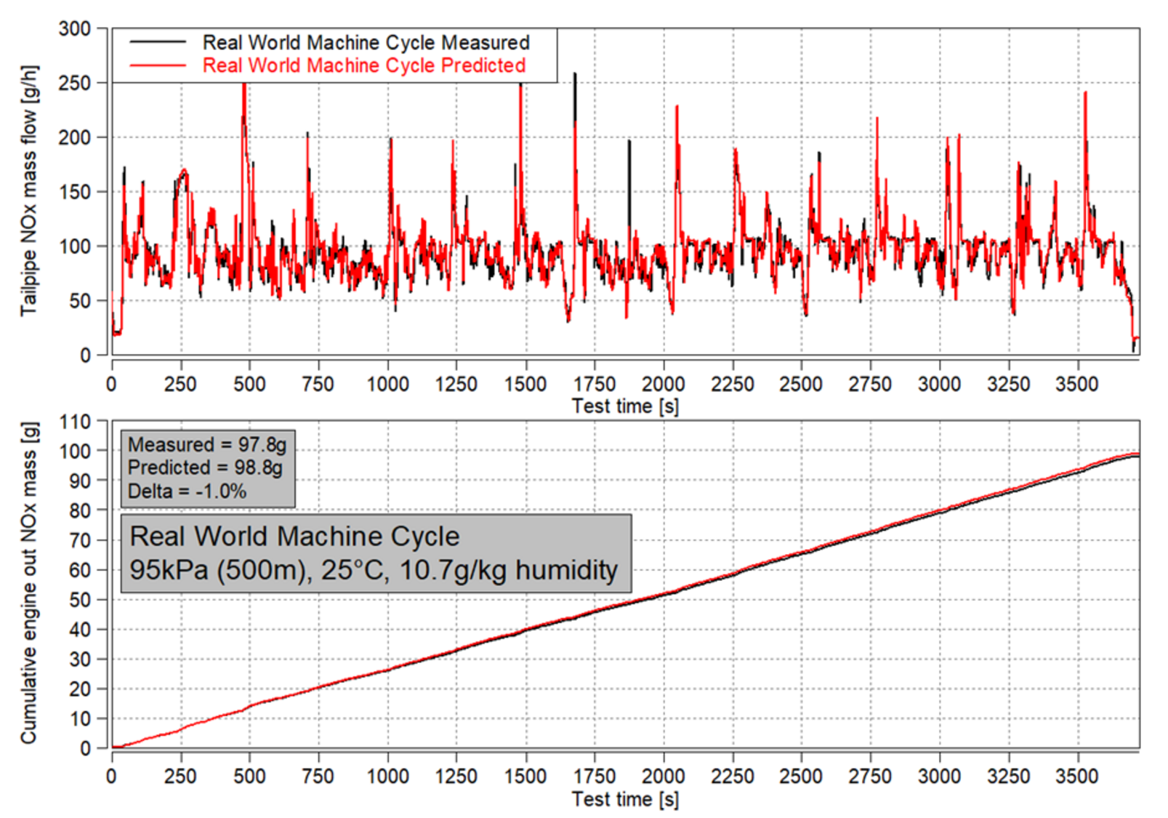Click the 50 tick on bottom chart y-axis
Viewport: 1168px width, 818px height.
coord(79,600)
